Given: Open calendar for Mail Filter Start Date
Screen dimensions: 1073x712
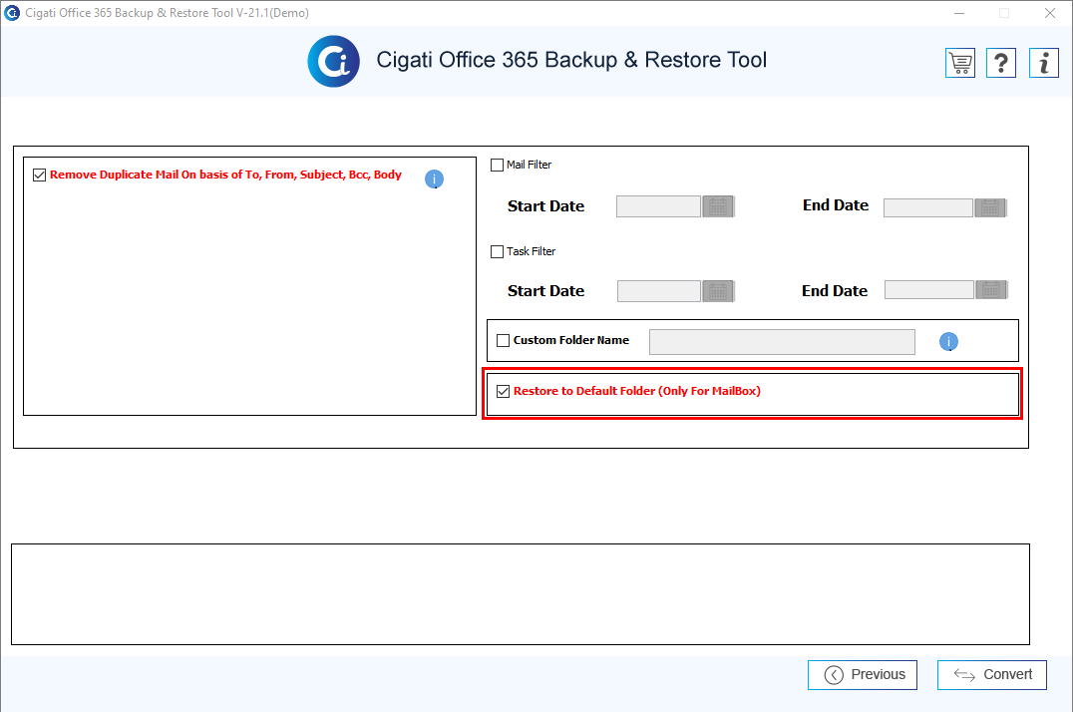Looking at the screenshot, I should (718, 206).
